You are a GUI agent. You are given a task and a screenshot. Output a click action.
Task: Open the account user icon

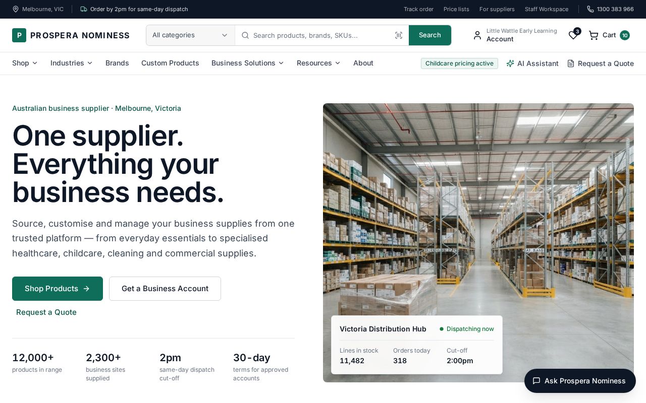[x=477, y=35]
